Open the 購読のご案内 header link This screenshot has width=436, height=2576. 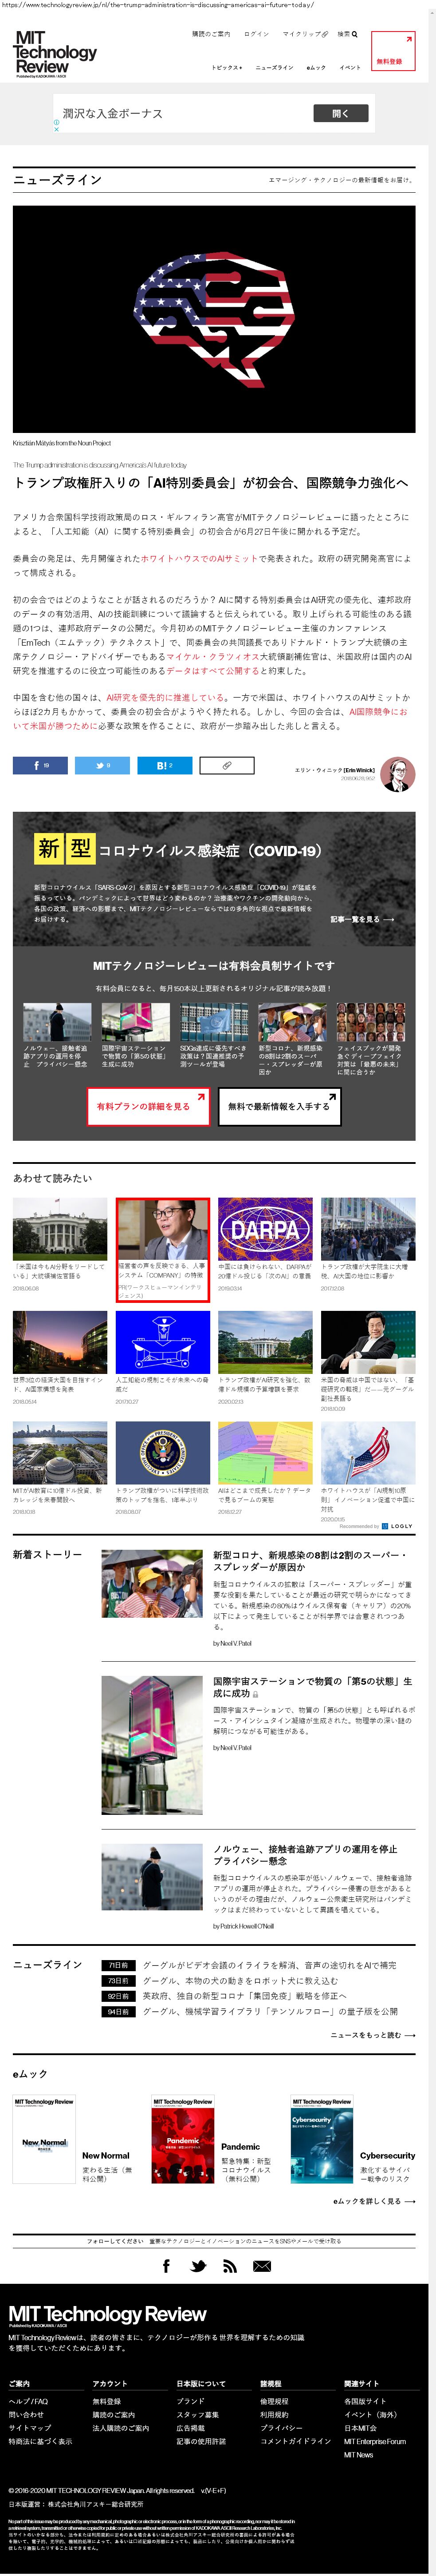[211, 34]
